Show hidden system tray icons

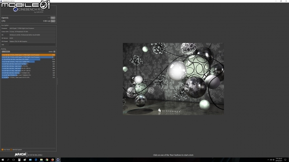coord(268,160)
